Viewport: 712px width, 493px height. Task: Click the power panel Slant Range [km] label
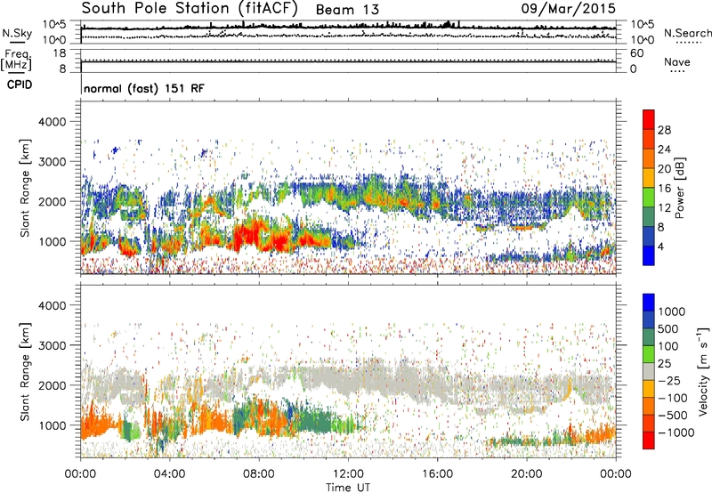click(25, 188)
